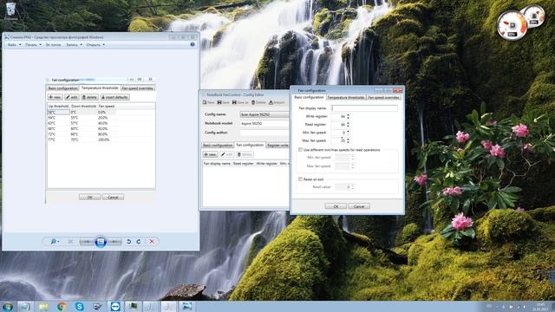The image size is (555, 312).
Task: Go to previous picture in Photo Viewer
Action: pyautogui.click(x=87, y=242)
